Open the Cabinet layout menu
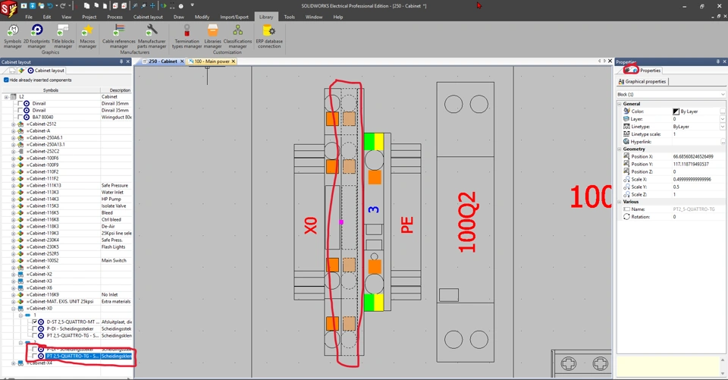Viewport: 728px width, 380px height. point(148,17)
